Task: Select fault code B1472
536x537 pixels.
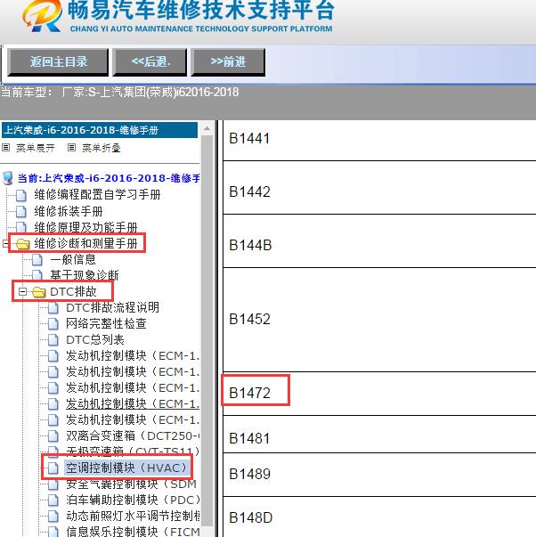Action: (249, 393)
